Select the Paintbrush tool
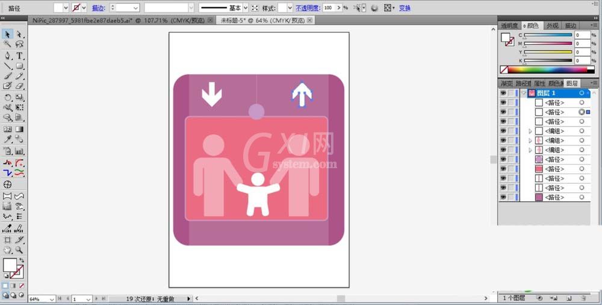Viewport: 602px width, 305px height. click(7, 76)
